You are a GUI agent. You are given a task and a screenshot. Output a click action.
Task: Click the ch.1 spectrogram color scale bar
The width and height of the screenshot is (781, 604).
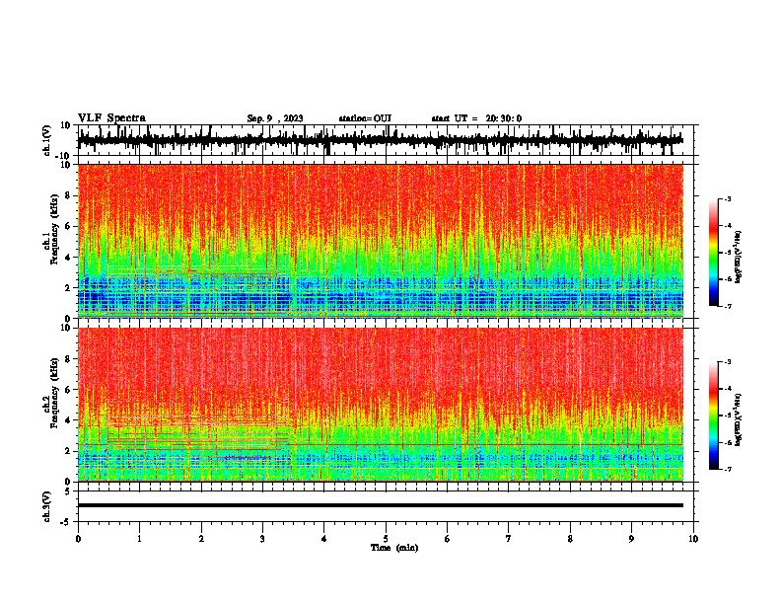pyautogui.click(x=714, y=253)
